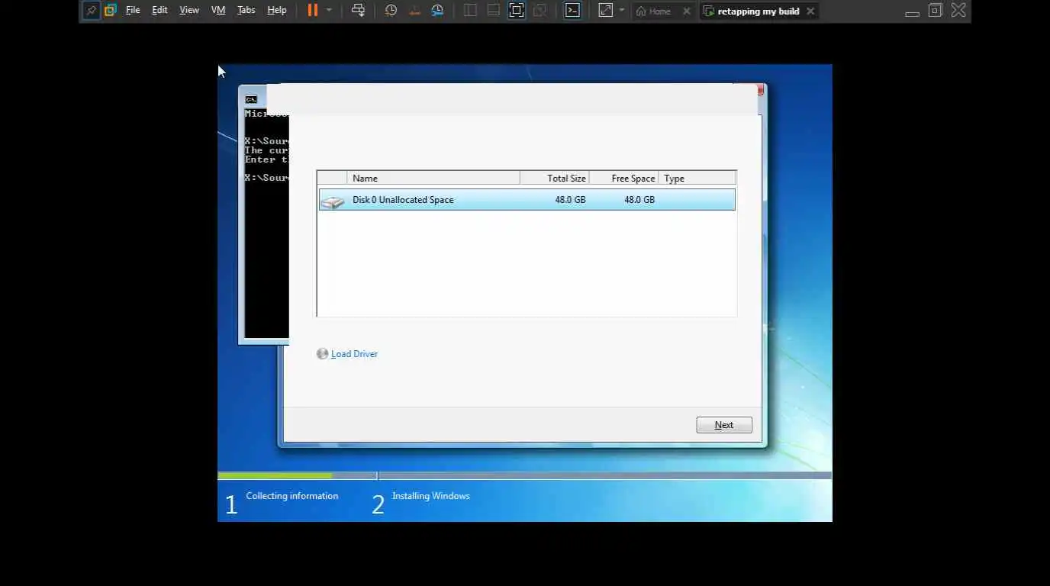Open the console view icon
This screenshot has width=1050, height=586.
point(572,11)
